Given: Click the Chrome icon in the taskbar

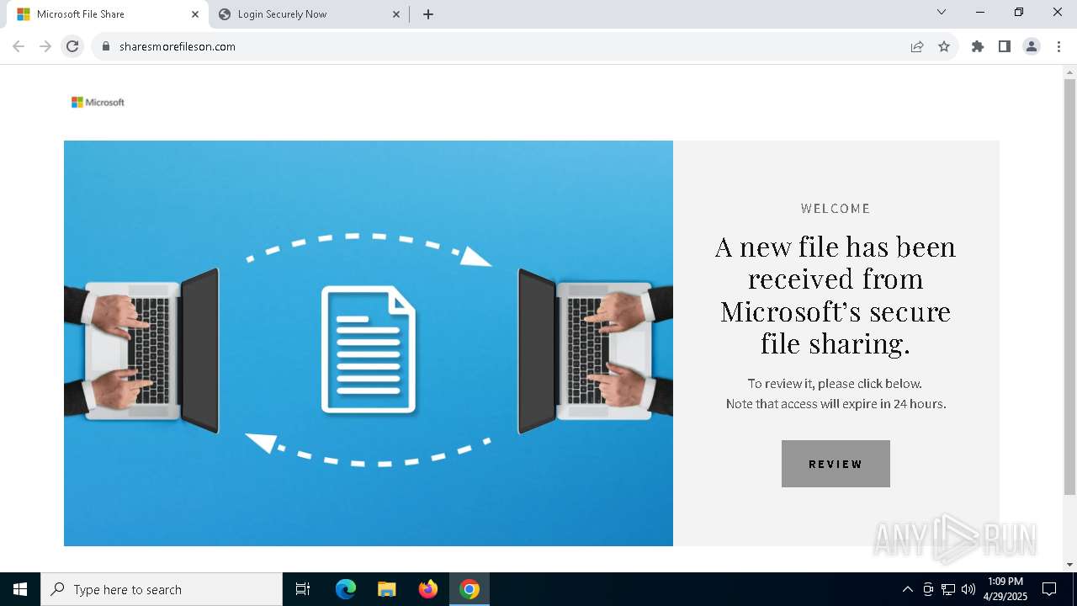Looking at the screenshot, I should (470, 589).
